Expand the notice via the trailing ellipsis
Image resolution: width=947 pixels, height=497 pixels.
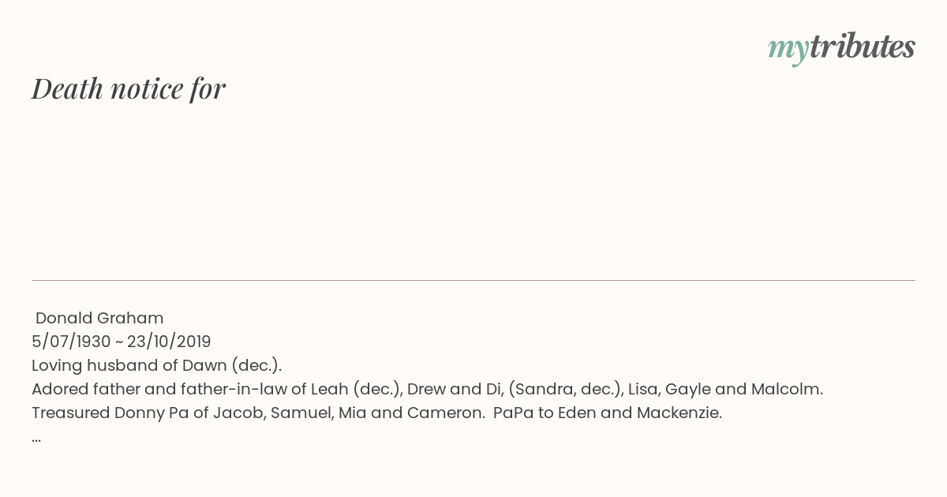click(36, 439)
